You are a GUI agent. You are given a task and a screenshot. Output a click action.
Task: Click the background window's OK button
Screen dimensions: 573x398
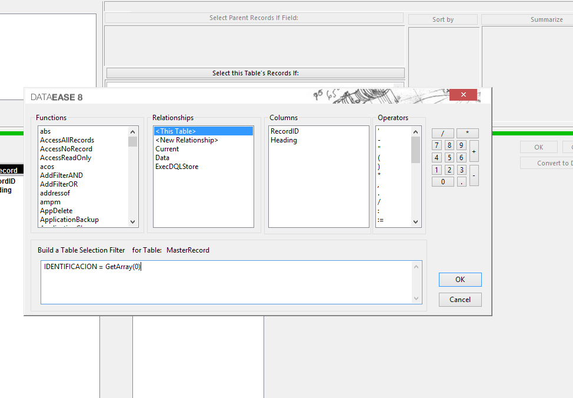[539, 147]
